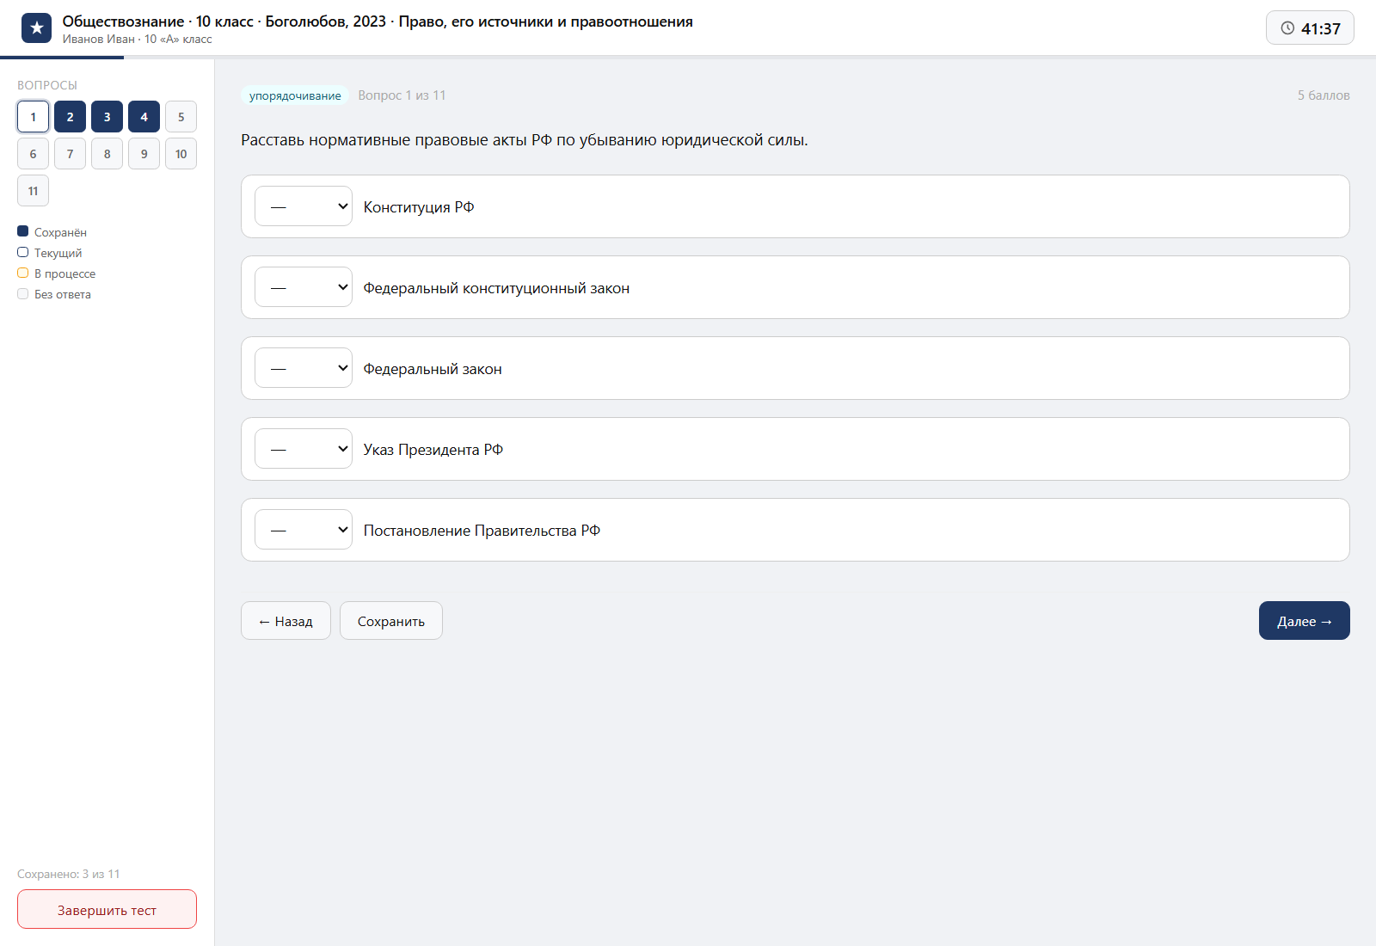The image size is (1376, 946).
Task: Go to question 1 in sidebar
Action: [33, 117]
